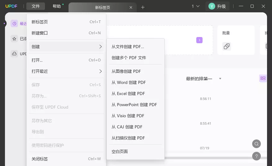Image resolution: width=272 pixels, height=166 pixels.
Task: Switch view using the purple list layout icon
Action: pos(263,78)
